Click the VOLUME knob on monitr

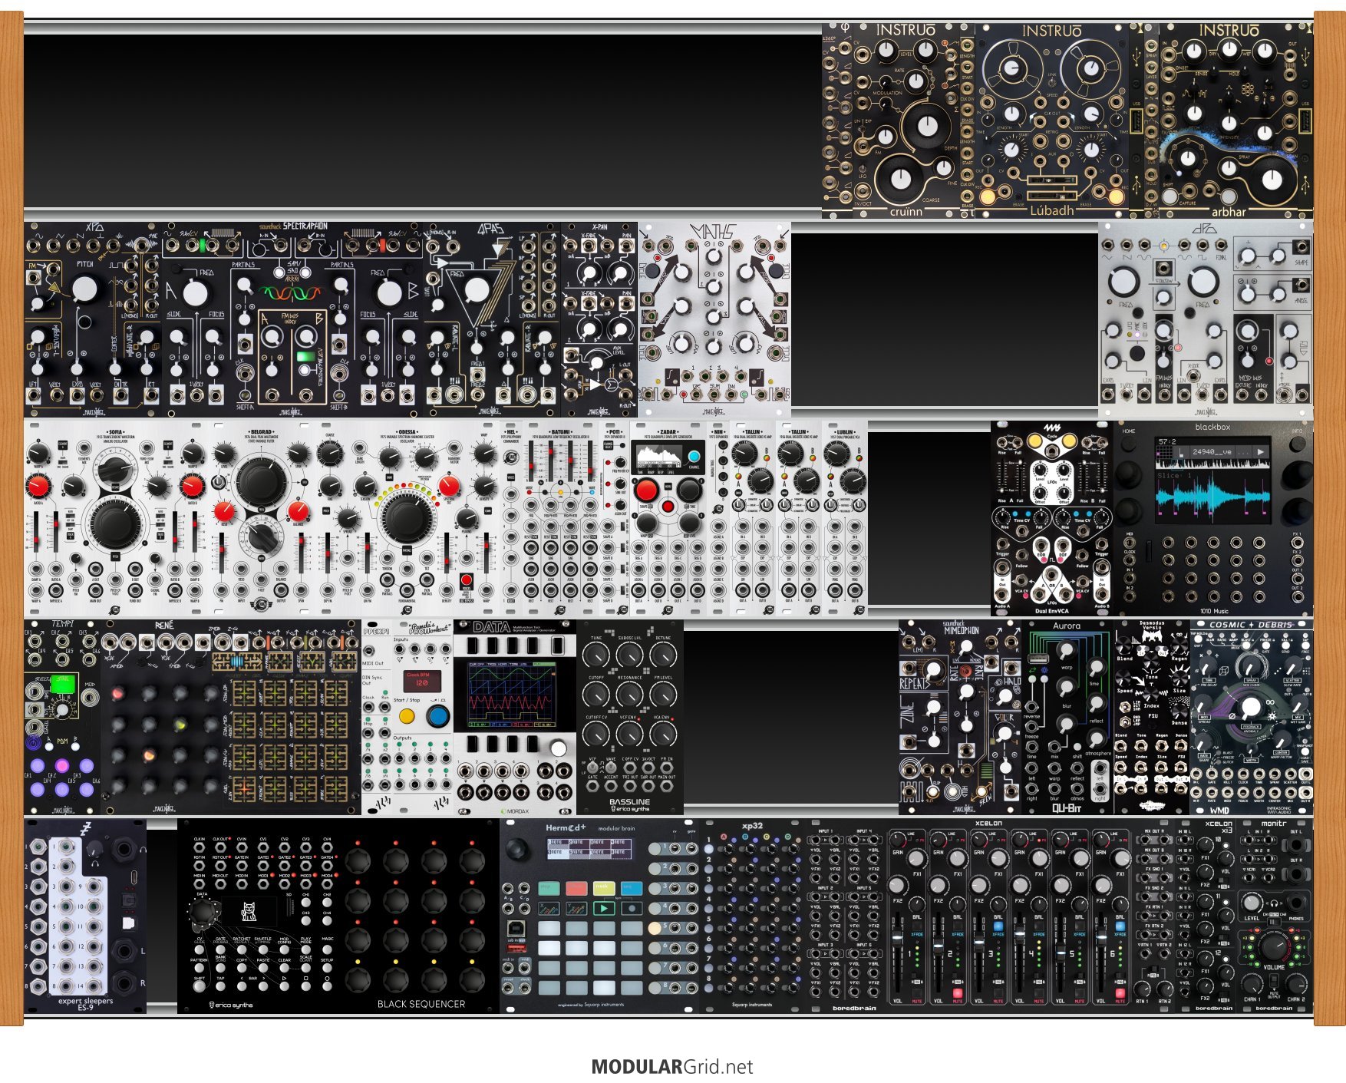point(1273,946)
